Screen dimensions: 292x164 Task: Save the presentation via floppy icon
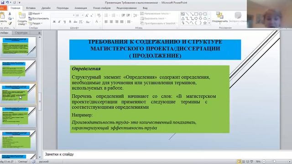point(2,2)
